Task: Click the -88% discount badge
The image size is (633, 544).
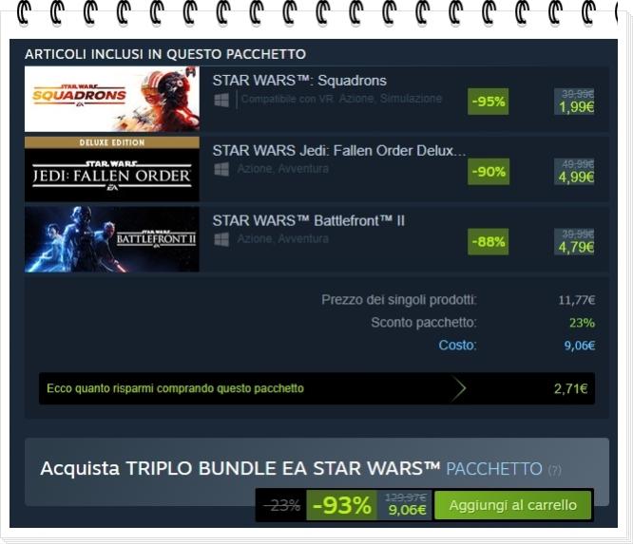Action: [489, 242]
